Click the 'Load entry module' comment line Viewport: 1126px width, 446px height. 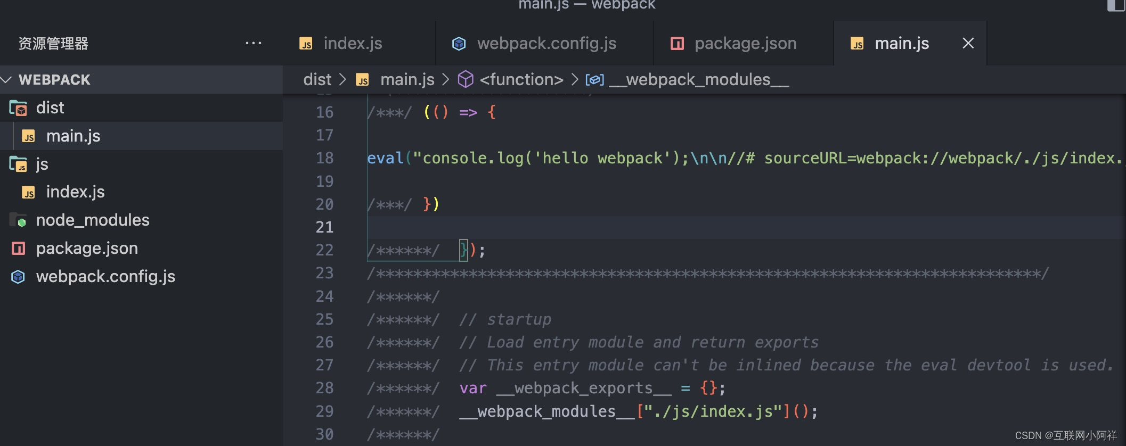coord(639,342)
